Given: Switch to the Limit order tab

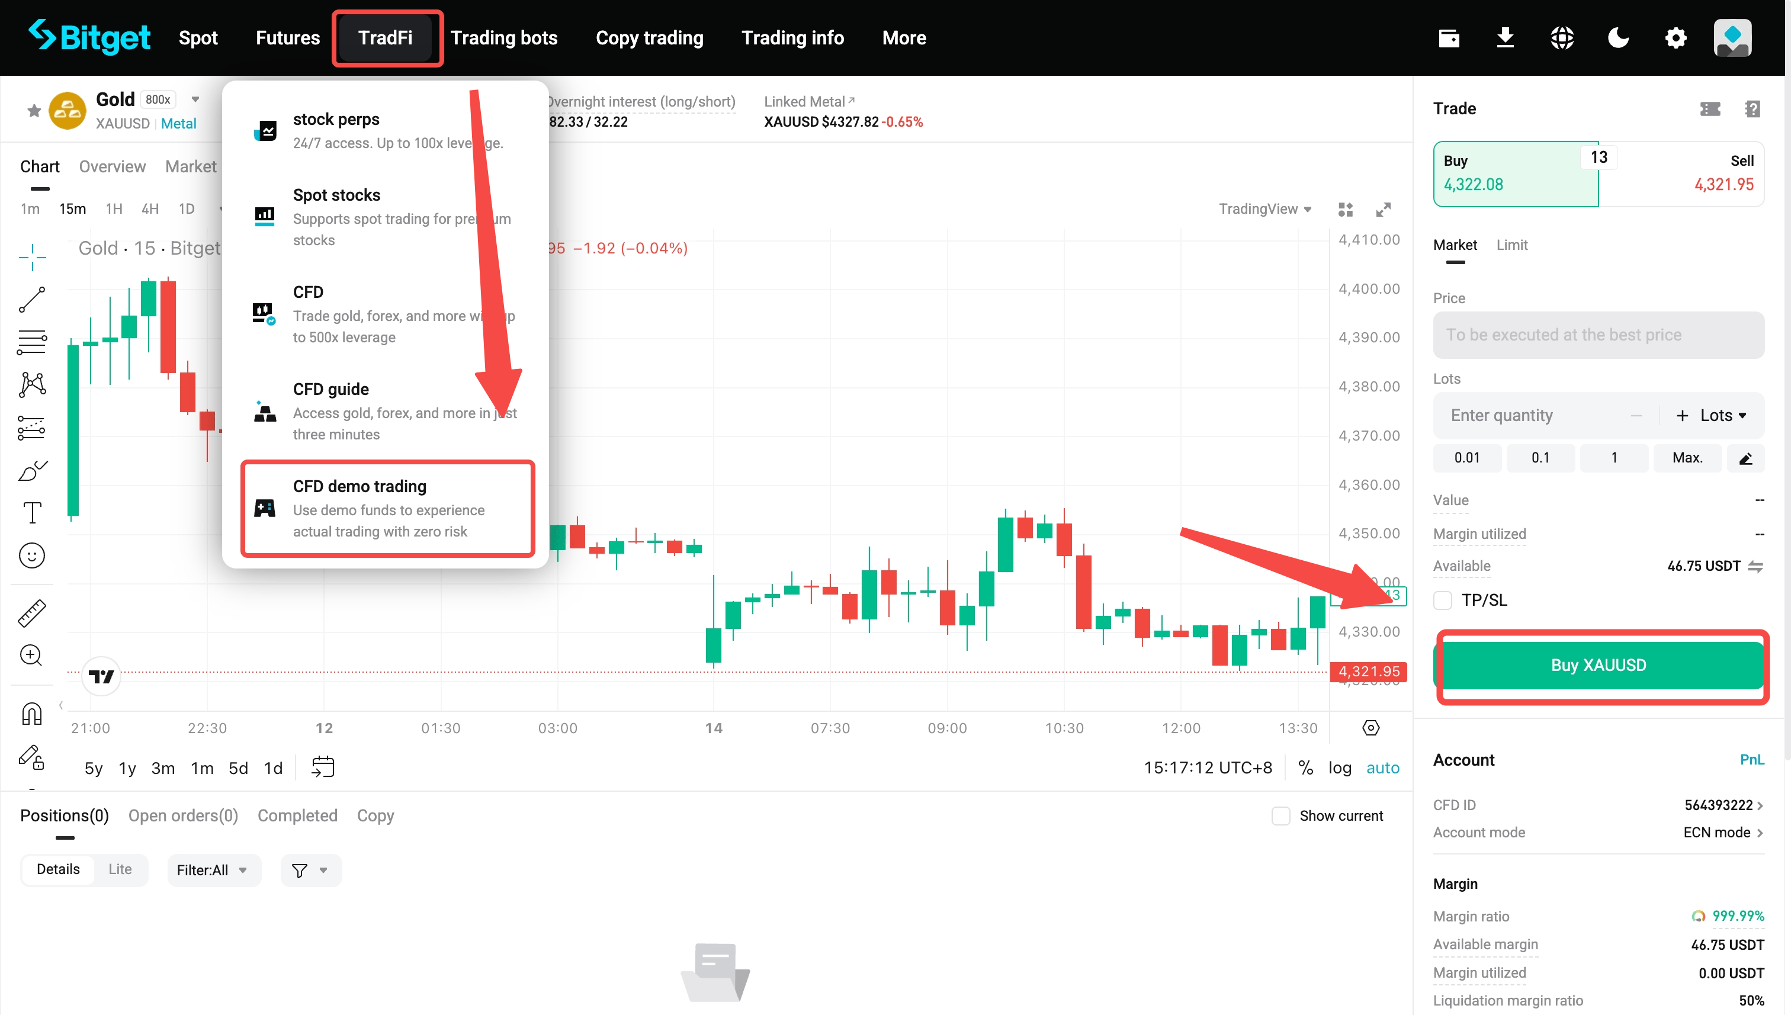Looking at the screenshot, I should 1511,245.
